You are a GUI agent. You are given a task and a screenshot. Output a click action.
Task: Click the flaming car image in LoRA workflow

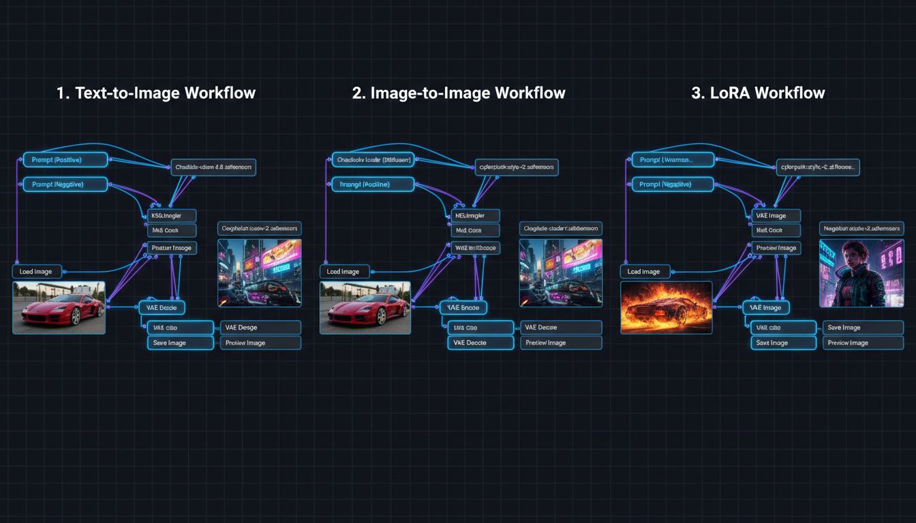pyautogui.click(x=666, y=308)
